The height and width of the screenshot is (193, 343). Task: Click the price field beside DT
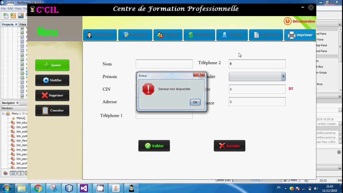click(x=257, y=89)
